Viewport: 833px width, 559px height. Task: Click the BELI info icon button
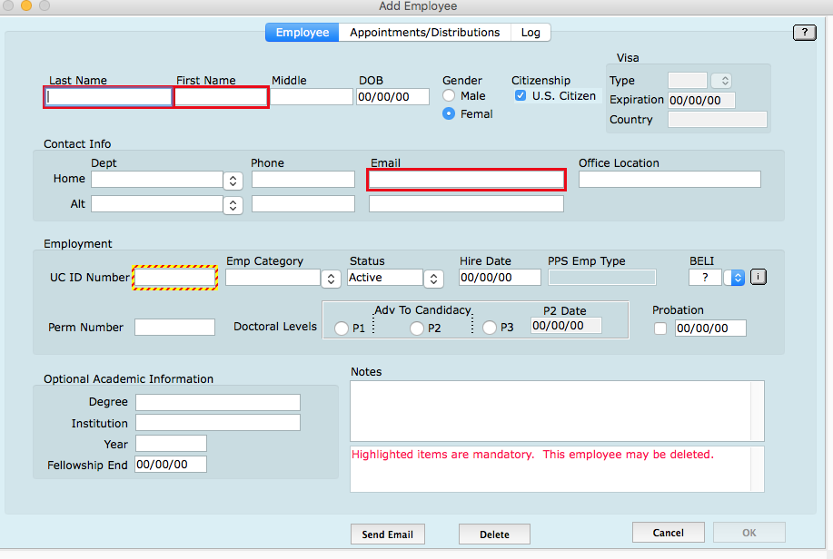(759, 278)
